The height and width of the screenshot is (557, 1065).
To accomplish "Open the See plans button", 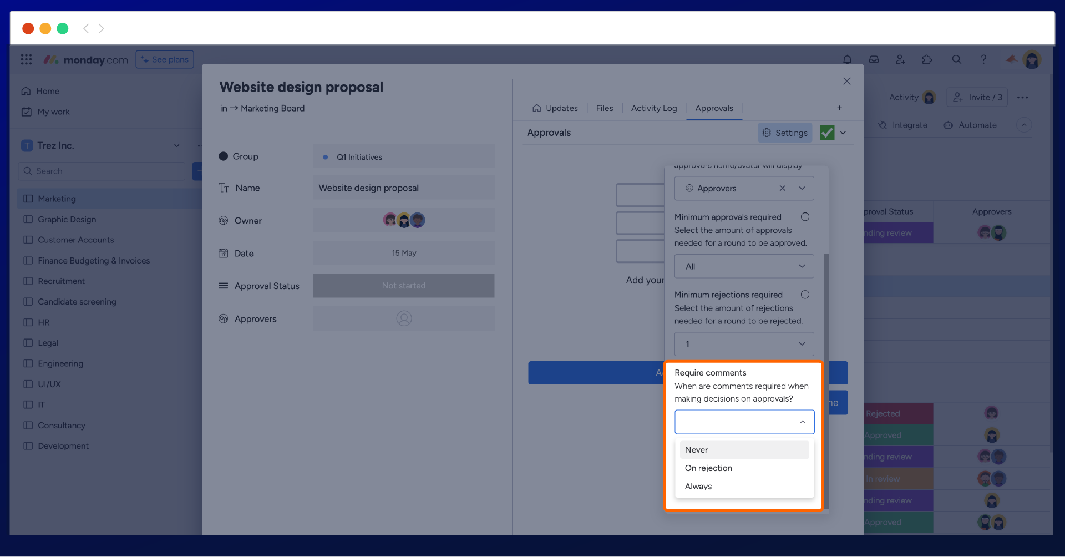I will click(x=164, y=59).
